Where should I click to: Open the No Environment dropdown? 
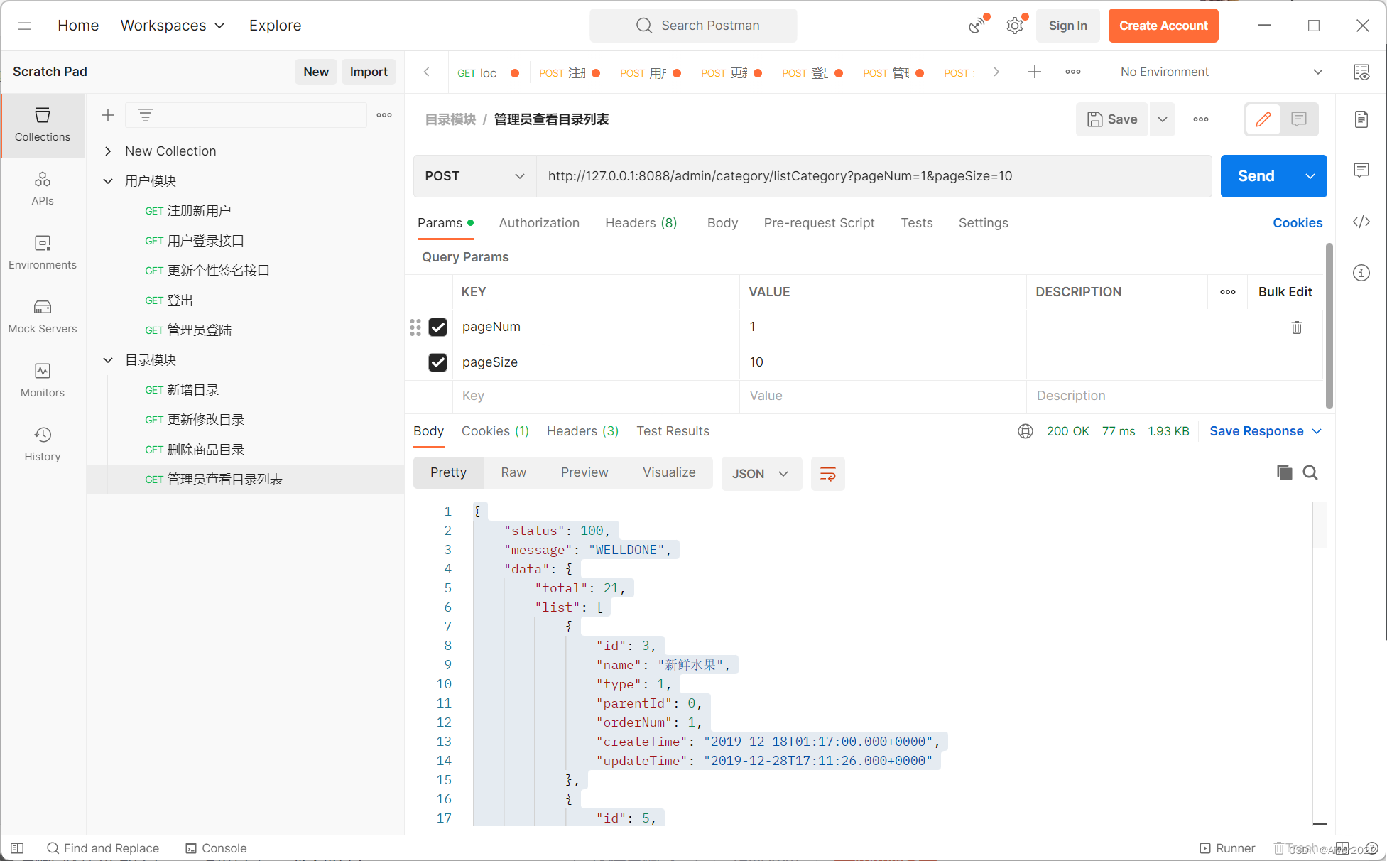click(x=1221, y=72)
